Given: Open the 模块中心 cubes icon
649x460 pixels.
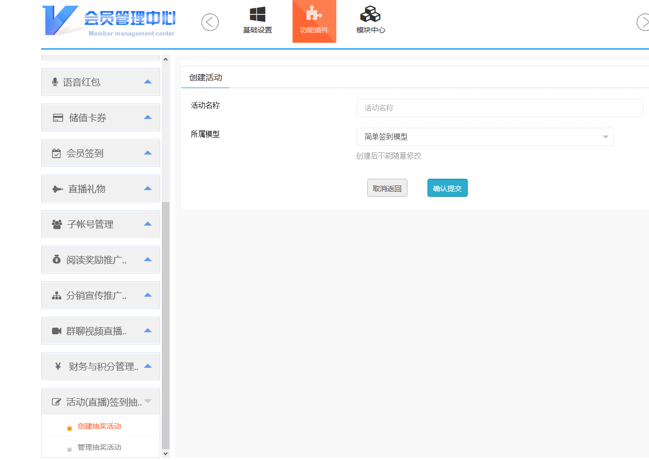Looking at the screenshot, I should 370,14.
